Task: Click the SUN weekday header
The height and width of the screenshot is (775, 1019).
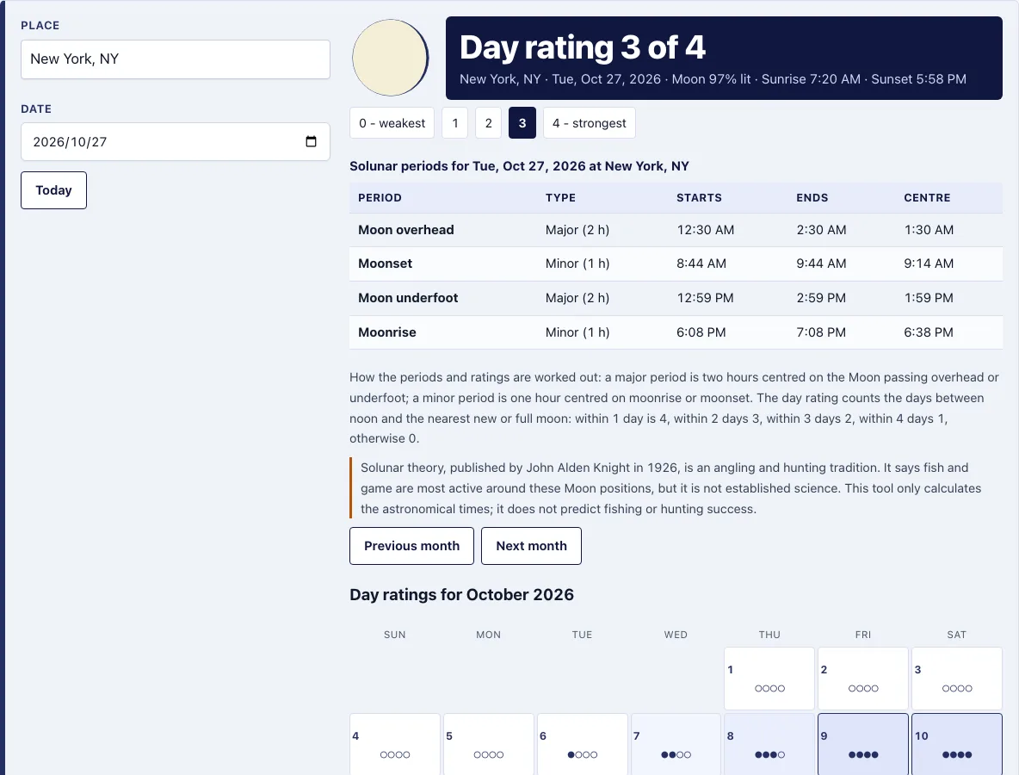Action: pyautogui.click(x=395, y=635)
